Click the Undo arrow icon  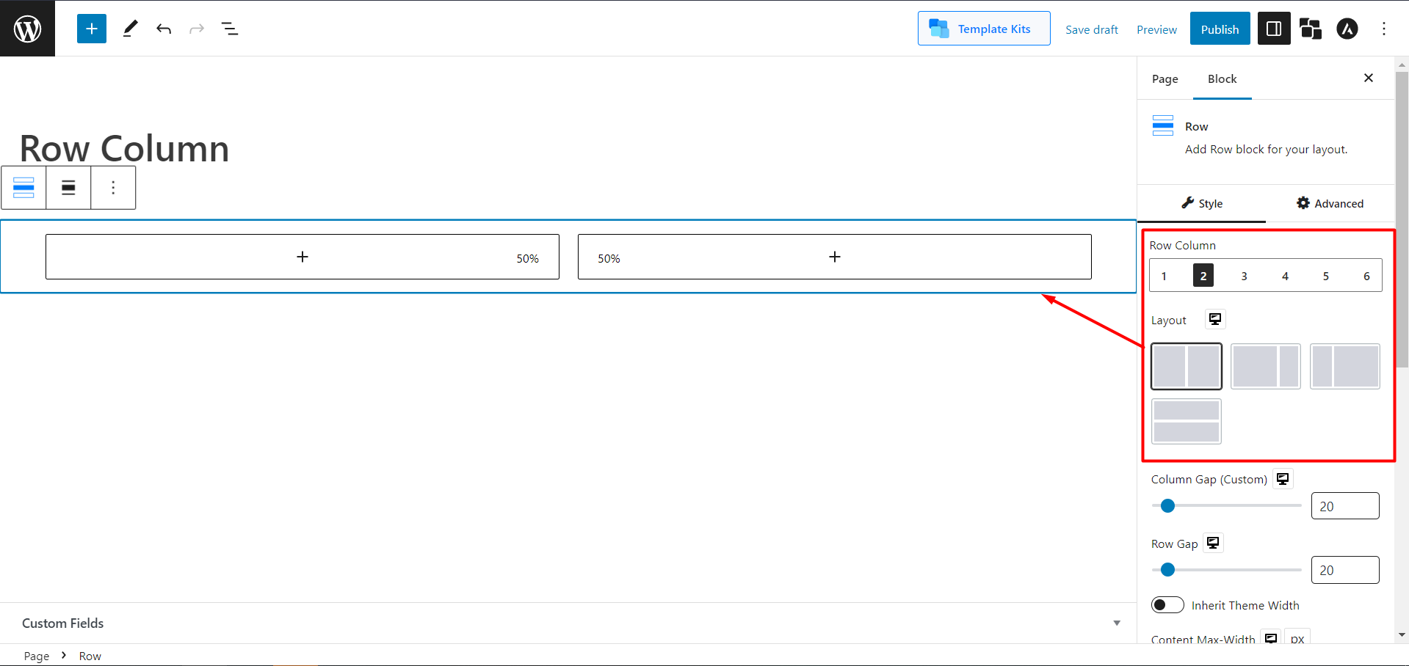coord(164,29)
